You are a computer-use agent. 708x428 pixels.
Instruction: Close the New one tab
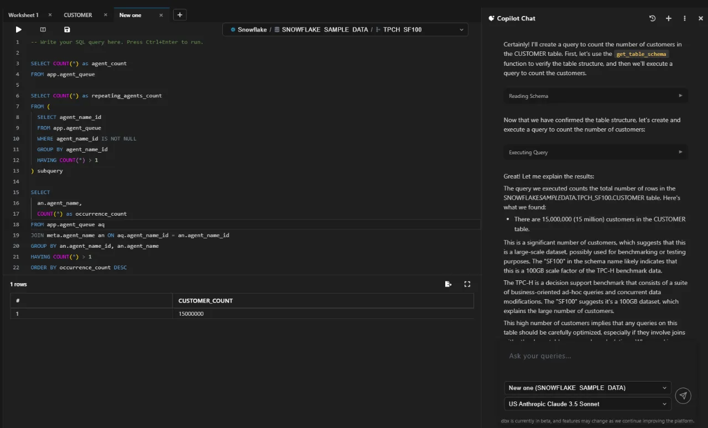pyautogui.click(x=162, y=15)
